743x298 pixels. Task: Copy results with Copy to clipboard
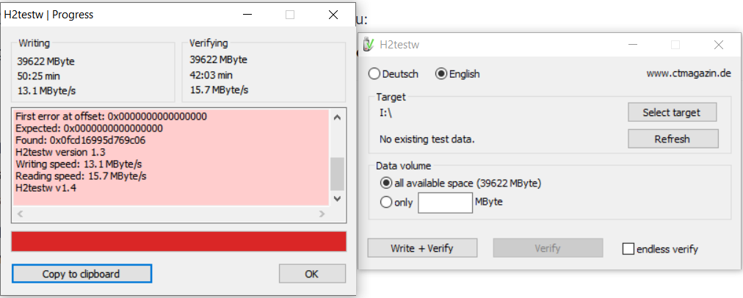(81, 274)
